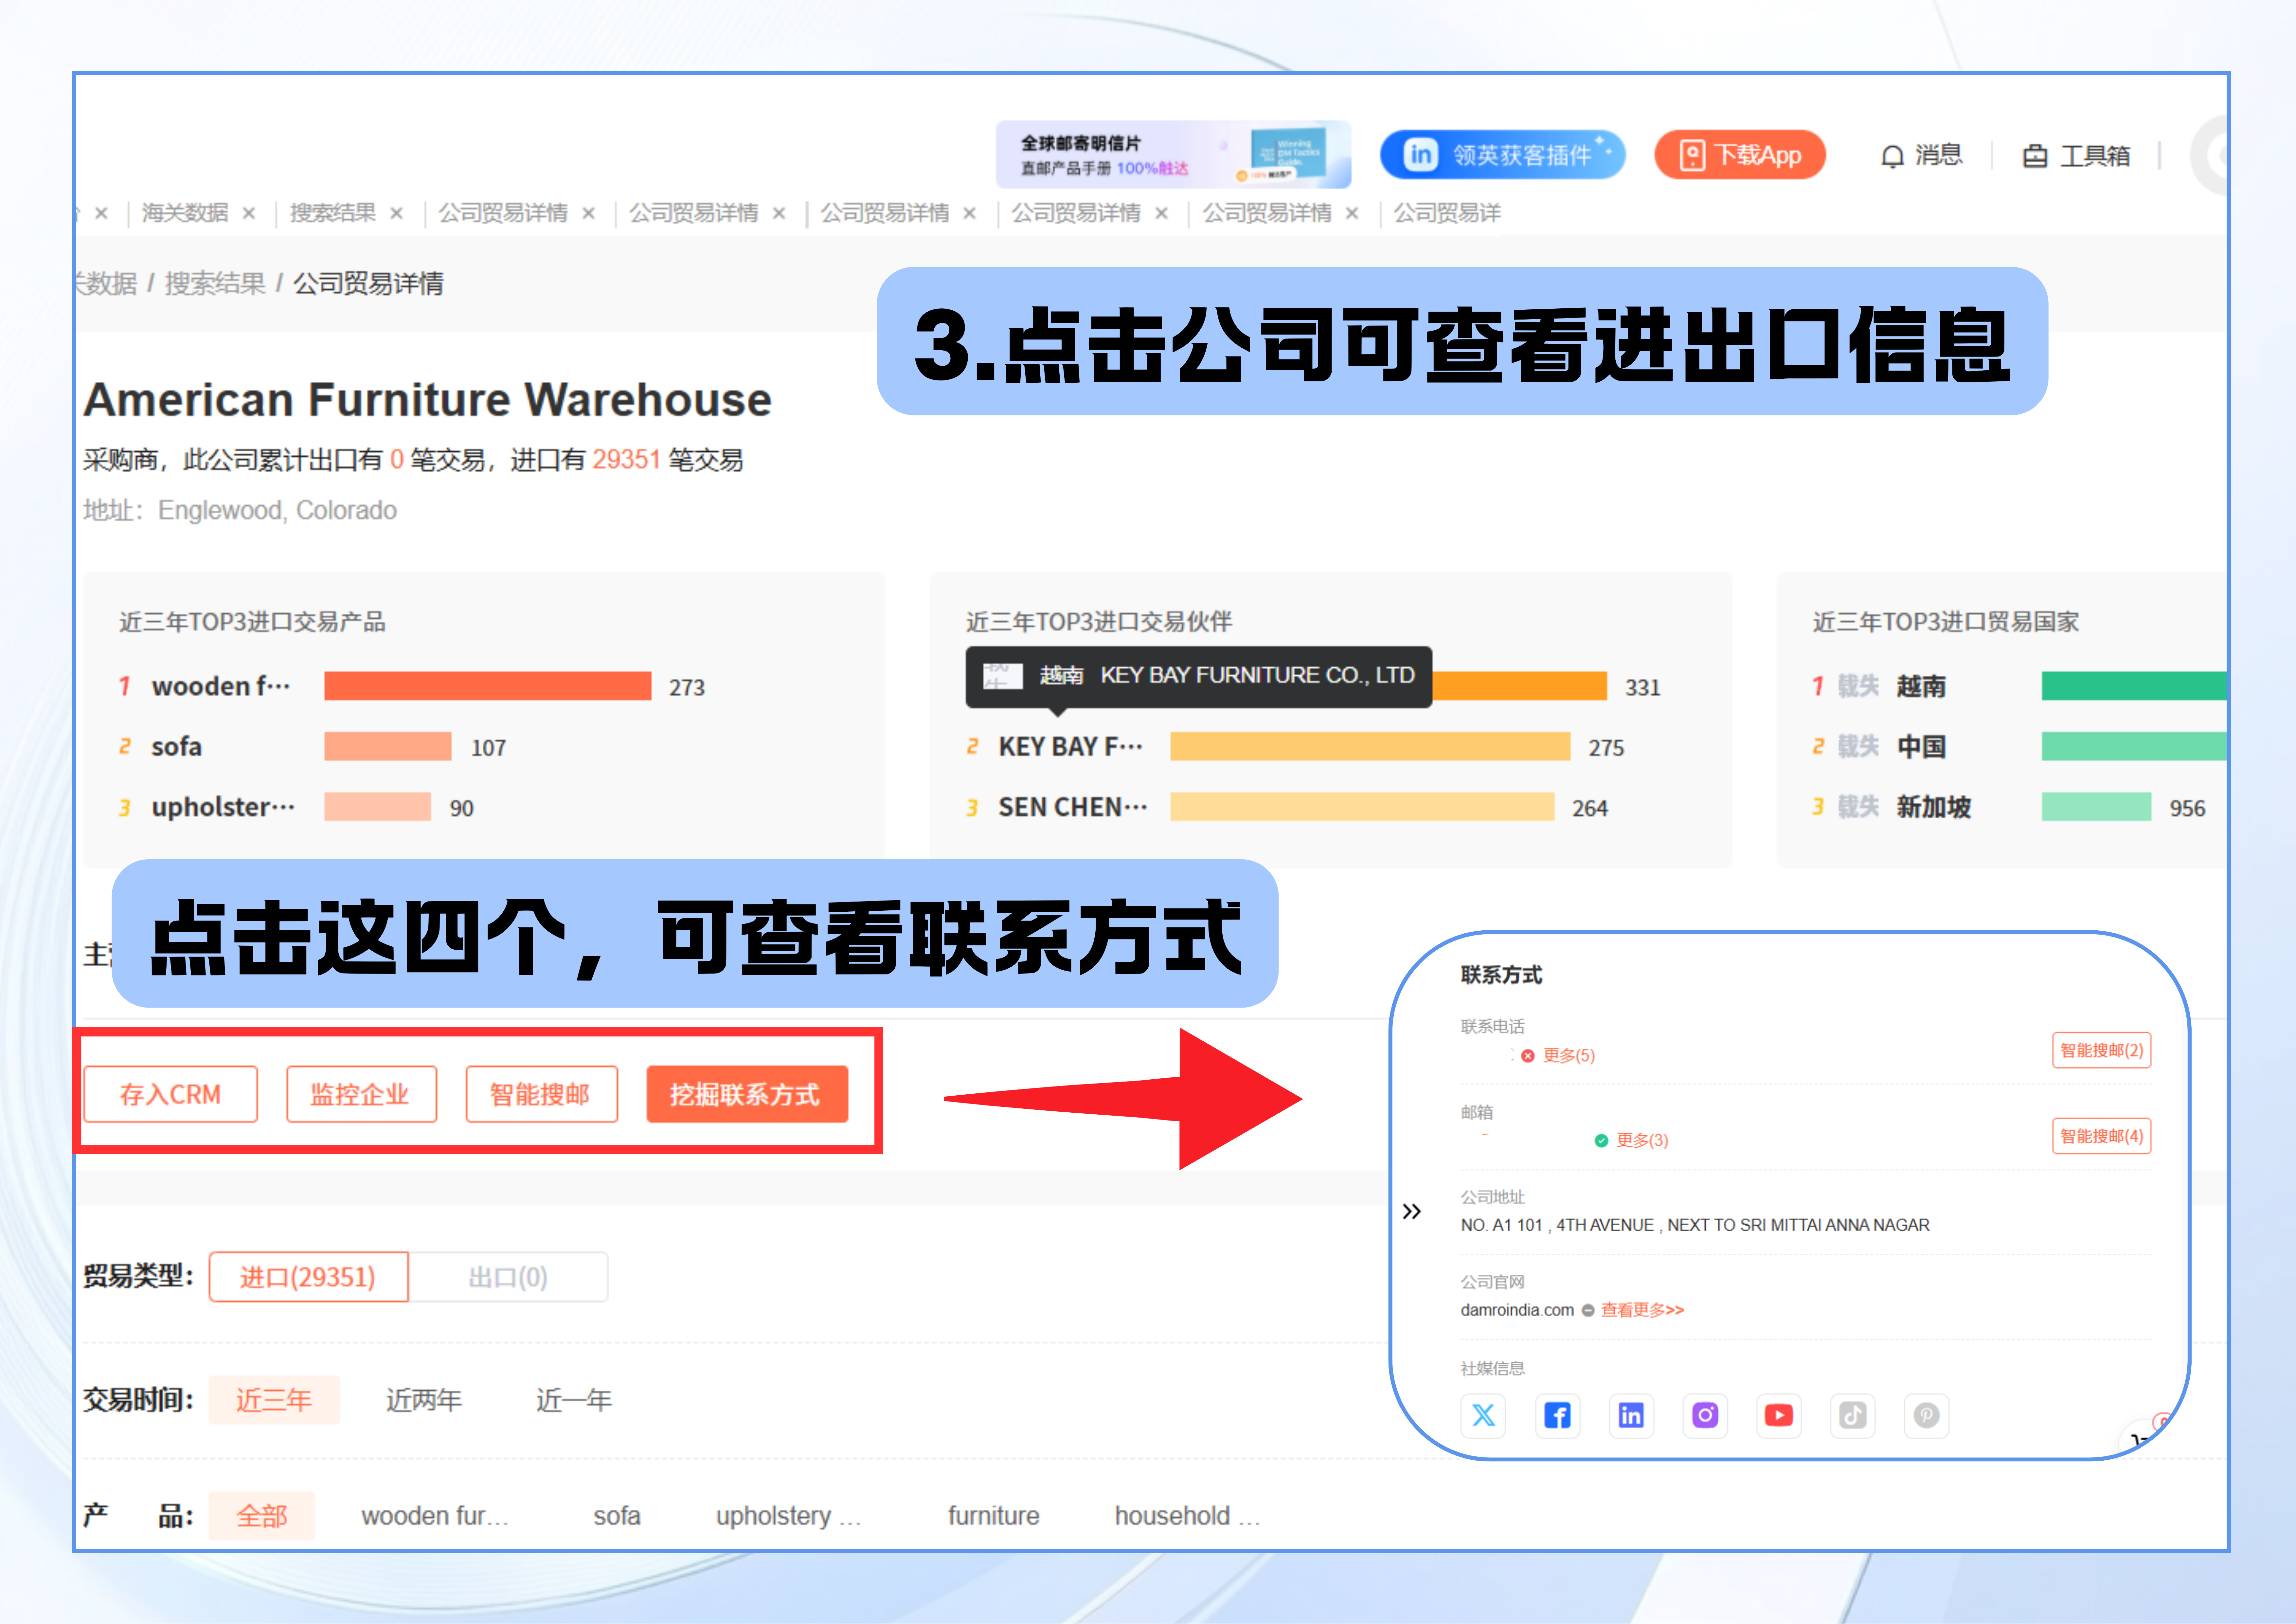Viewport: 2296px width, 1624px height.
Task: Choose 近两年 transaction time filter
Action: tap(424, 1400)
